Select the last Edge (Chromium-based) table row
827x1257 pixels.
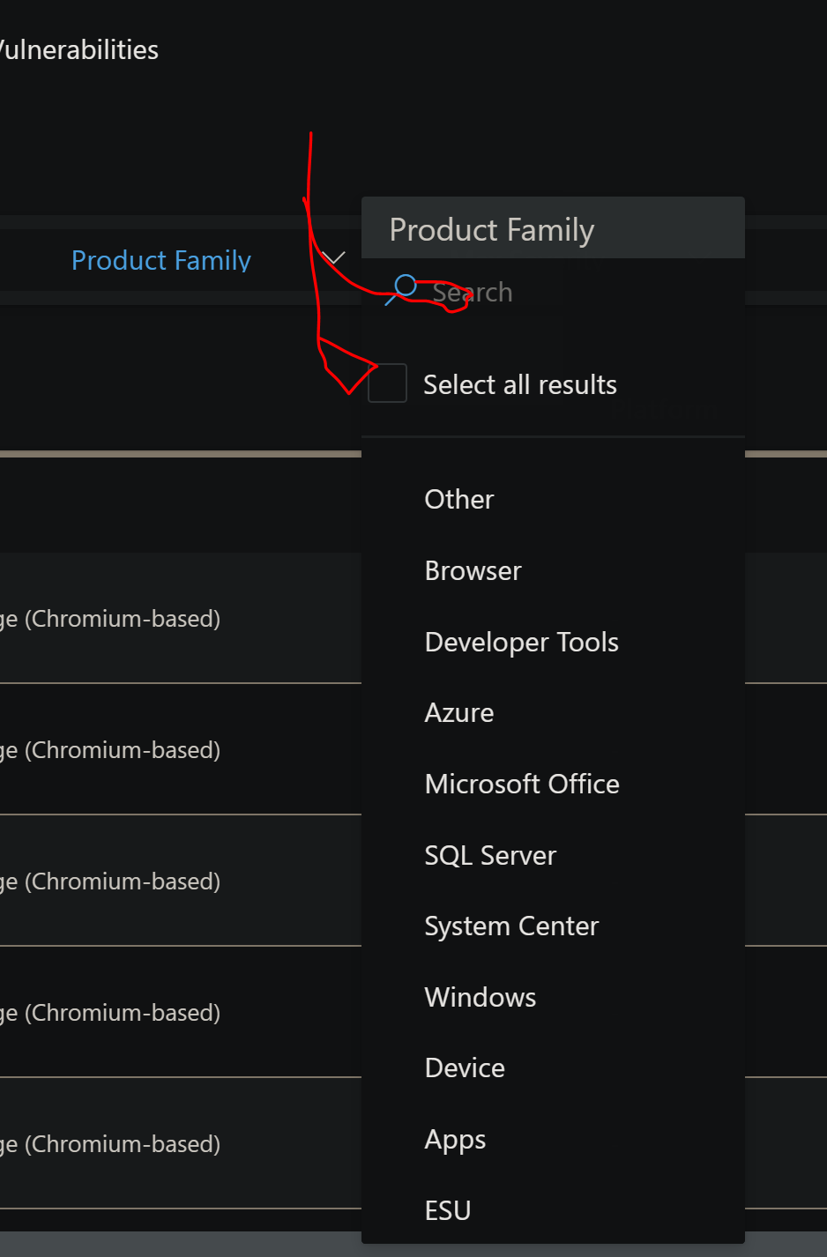click(x=113, y=1143)
